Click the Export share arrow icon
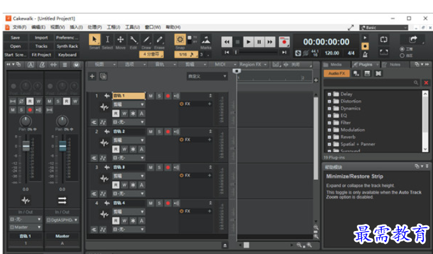Screen dimensions: 433x254 (413, 40)
